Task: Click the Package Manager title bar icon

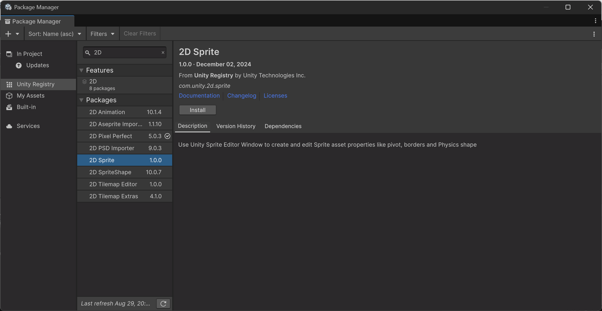Action: click(8, 7)
